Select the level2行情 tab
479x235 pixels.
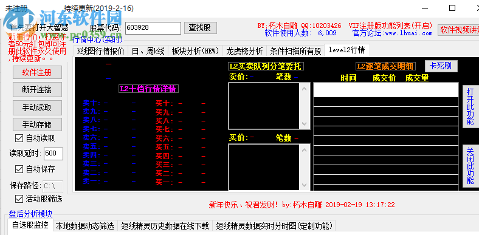coord(346,50)
